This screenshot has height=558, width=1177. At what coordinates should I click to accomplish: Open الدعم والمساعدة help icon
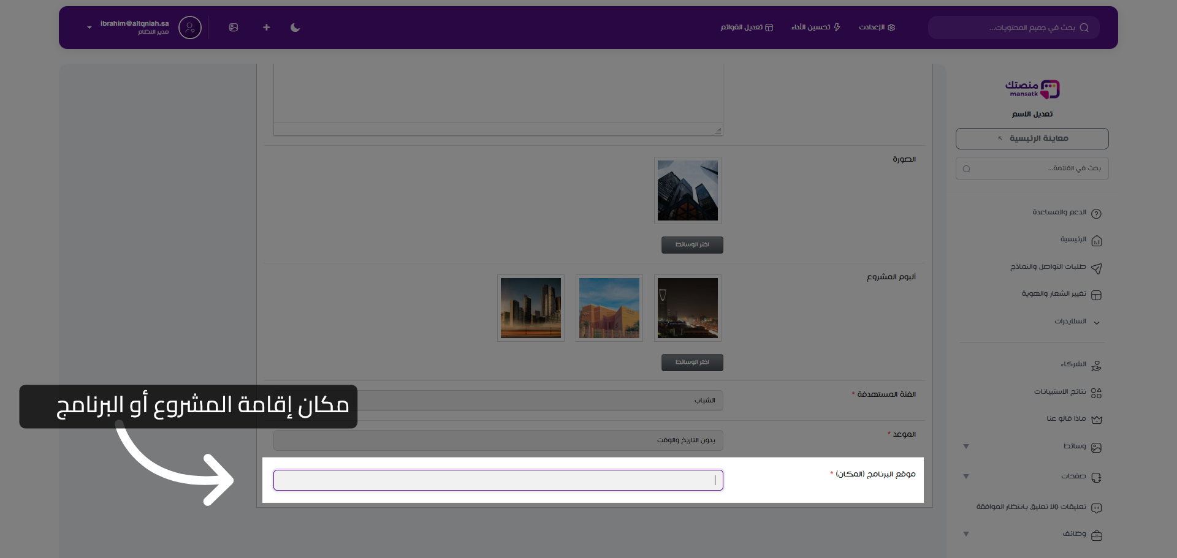pyautogui.click(x=1097, y=214)
